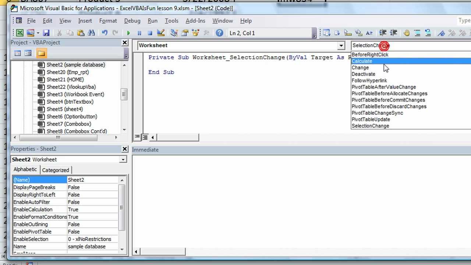Screen dimensions: 471x265
Task: Click the Break pause icon
Action: pyautogui.click(x=139, y=33)
